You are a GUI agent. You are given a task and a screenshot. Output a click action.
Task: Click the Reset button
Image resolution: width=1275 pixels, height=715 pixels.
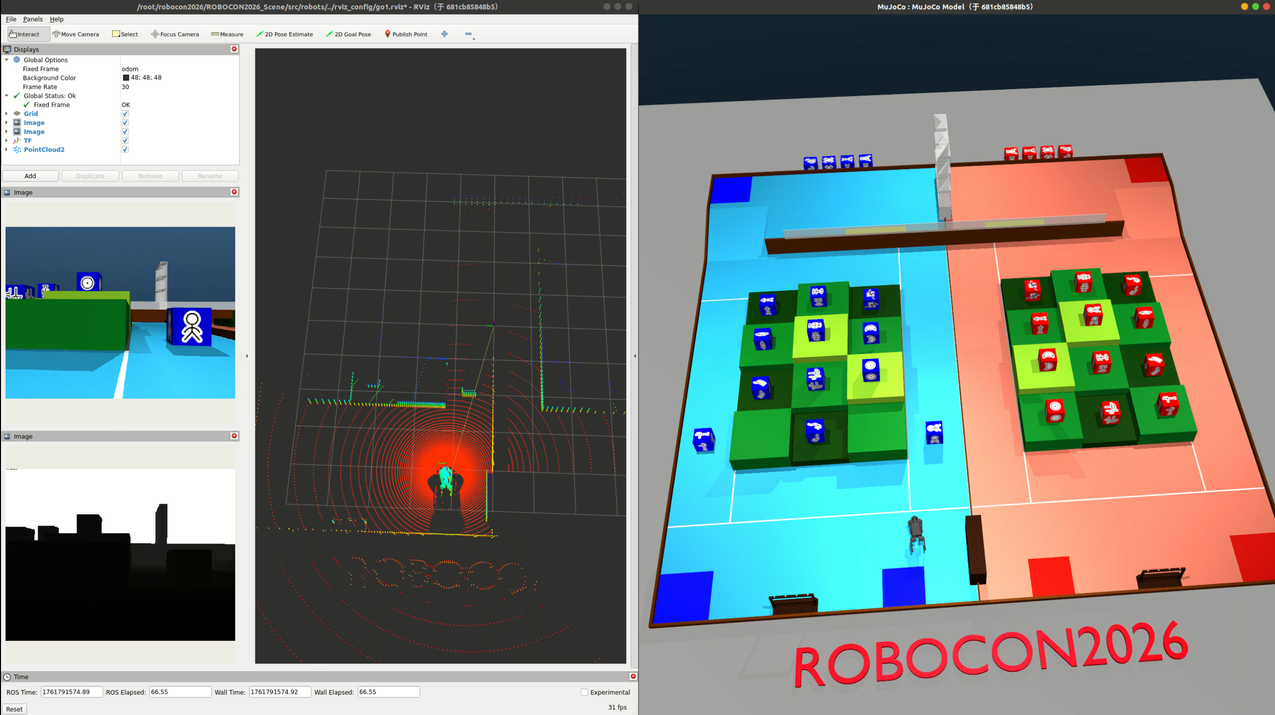14,709
